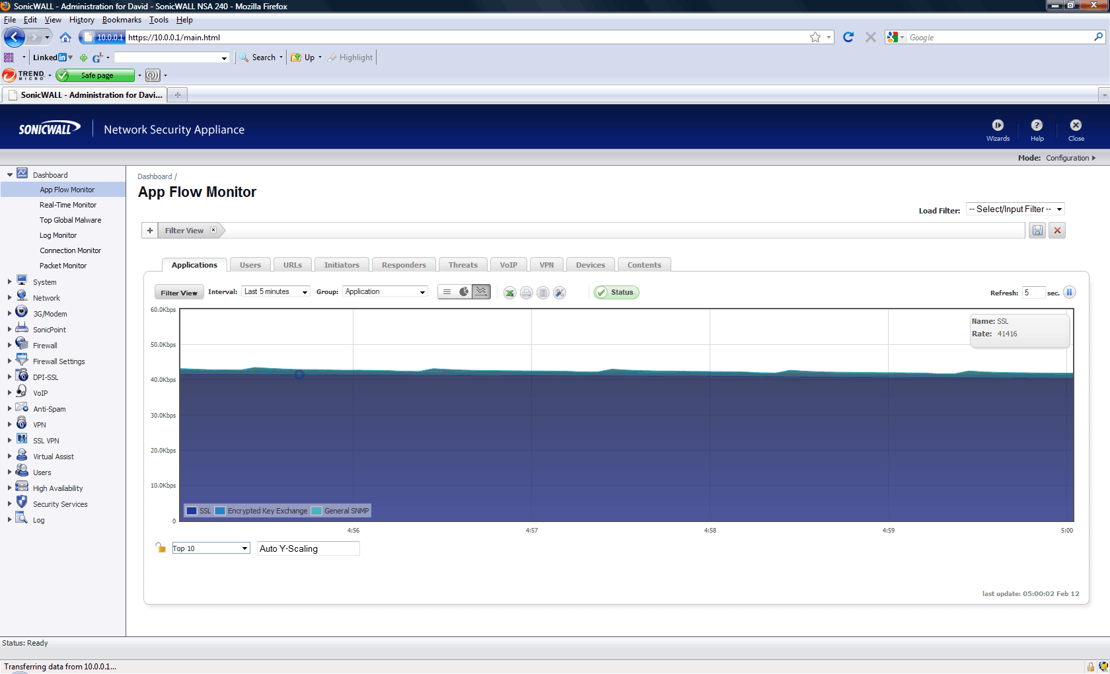Screen dimensions: 1110x674
Task: Open Packet Monitor page
Action: [x=63, y=266]
